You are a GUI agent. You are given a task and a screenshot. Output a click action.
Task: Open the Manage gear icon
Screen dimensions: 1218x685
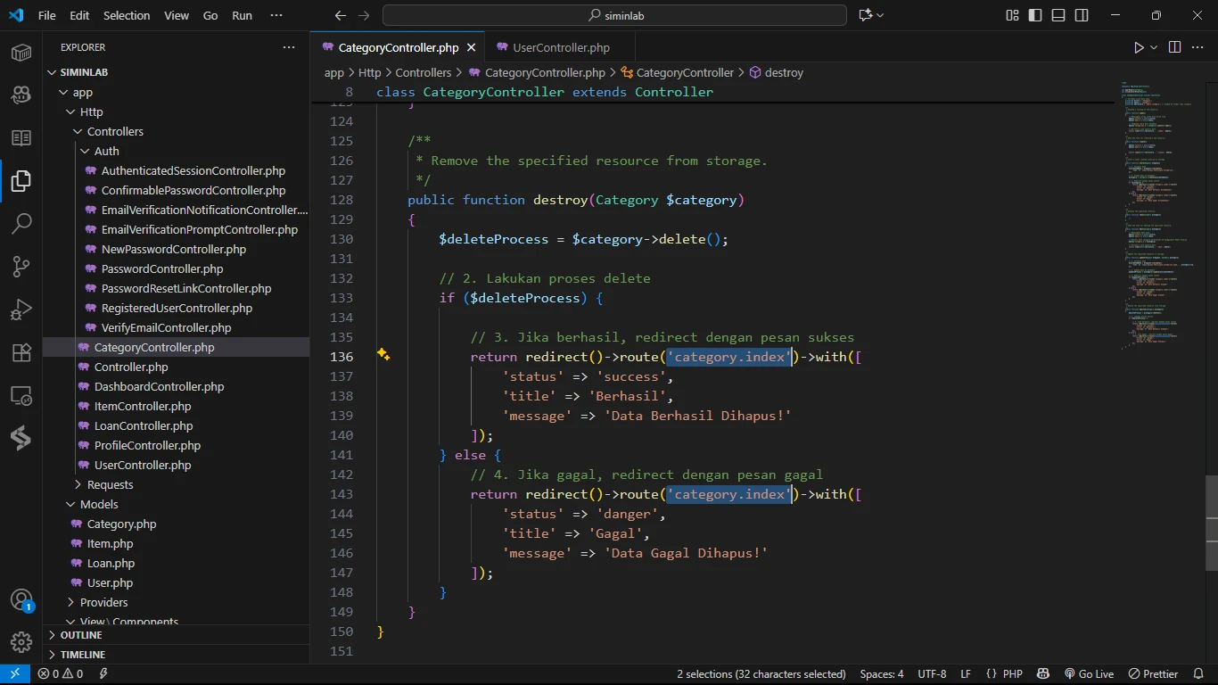point(21,641)
